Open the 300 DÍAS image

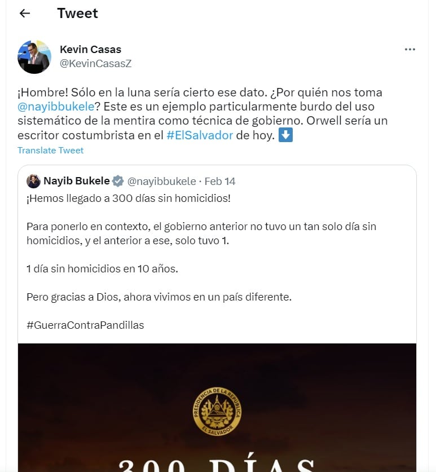click(x=217, y=408)
